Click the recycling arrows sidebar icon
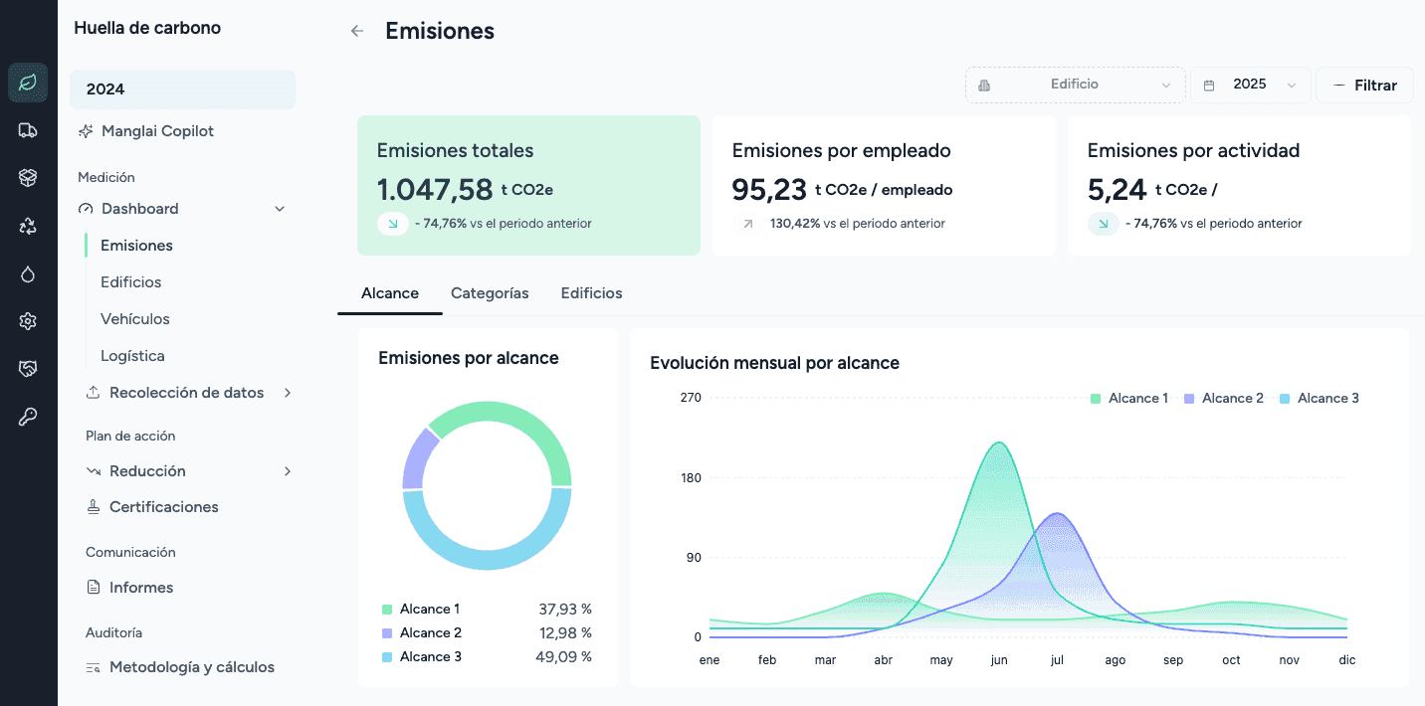Viewport: 1425px width, 706px height. [28, 226]
